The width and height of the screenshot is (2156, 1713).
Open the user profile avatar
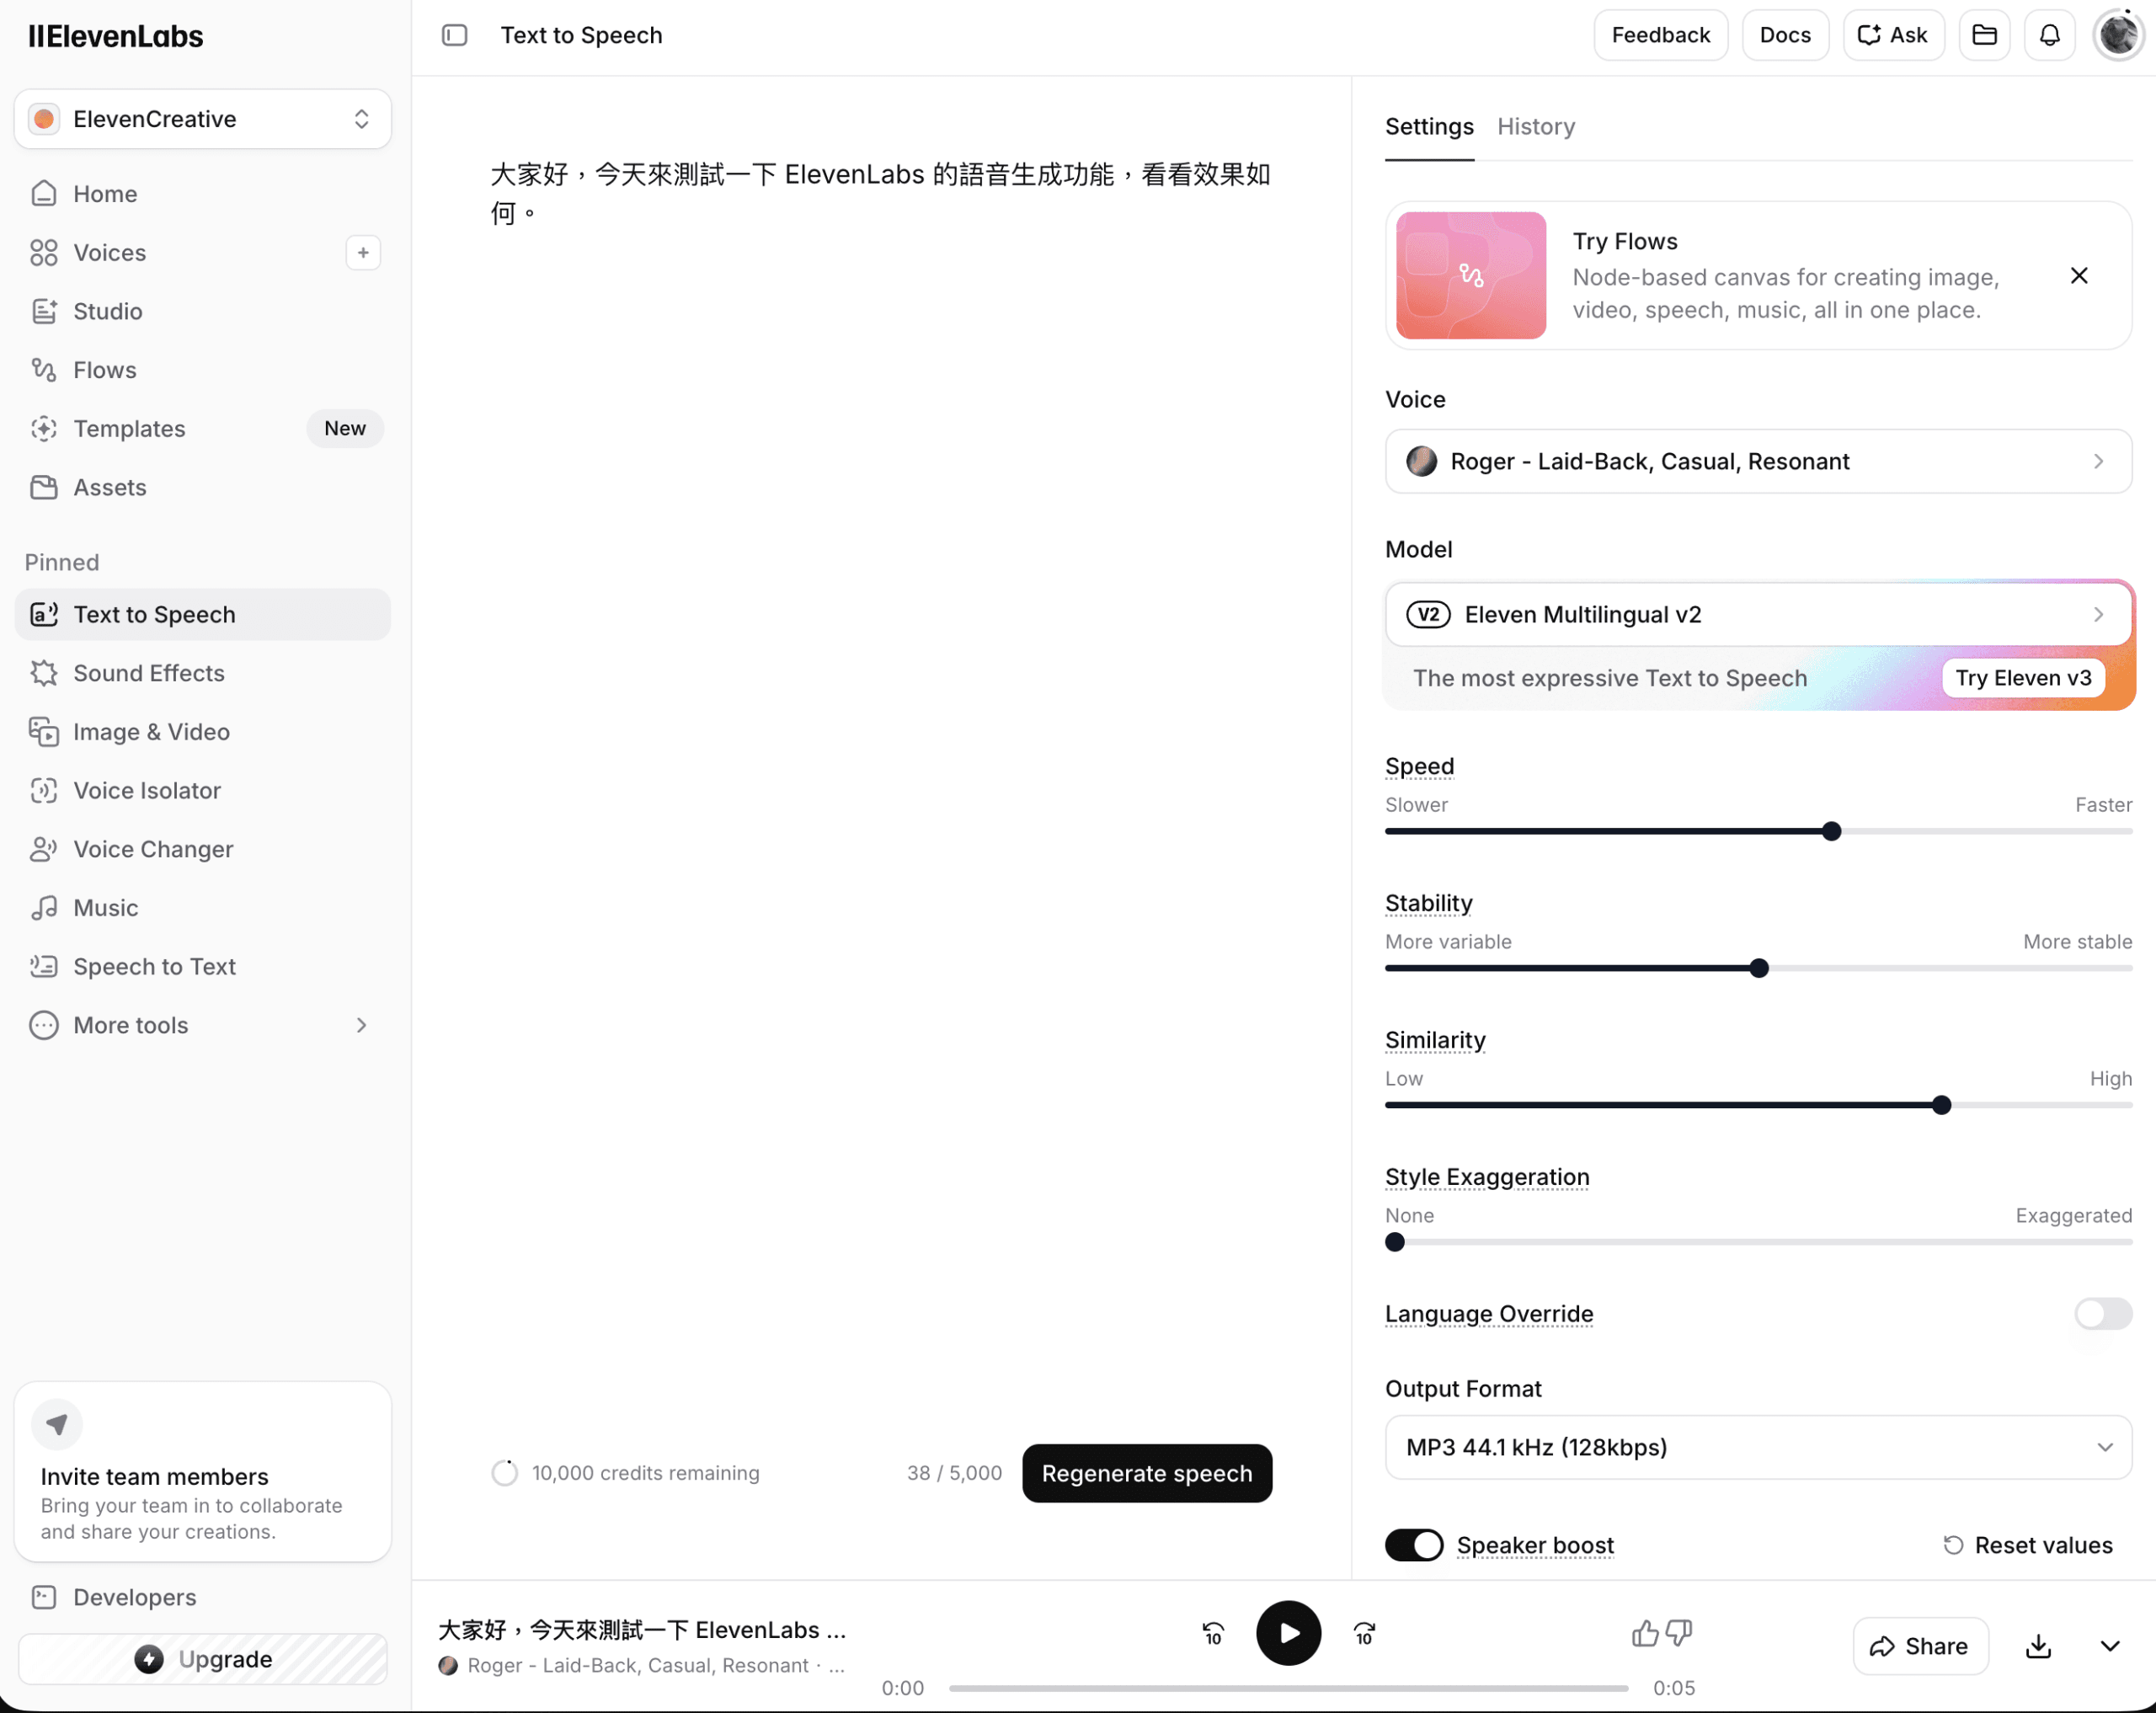tap(2118, 35)
